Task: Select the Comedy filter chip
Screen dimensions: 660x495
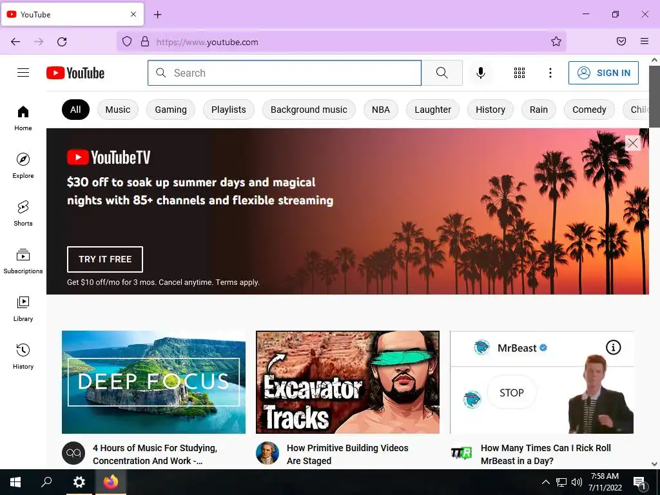Action: click(589, 110)
